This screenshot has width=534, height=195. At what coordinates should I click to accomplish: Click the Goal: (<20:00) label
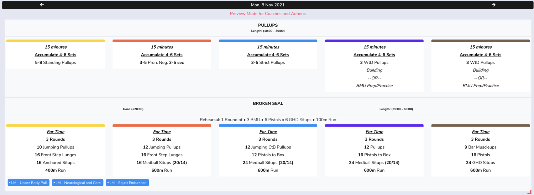coord(133,109)
